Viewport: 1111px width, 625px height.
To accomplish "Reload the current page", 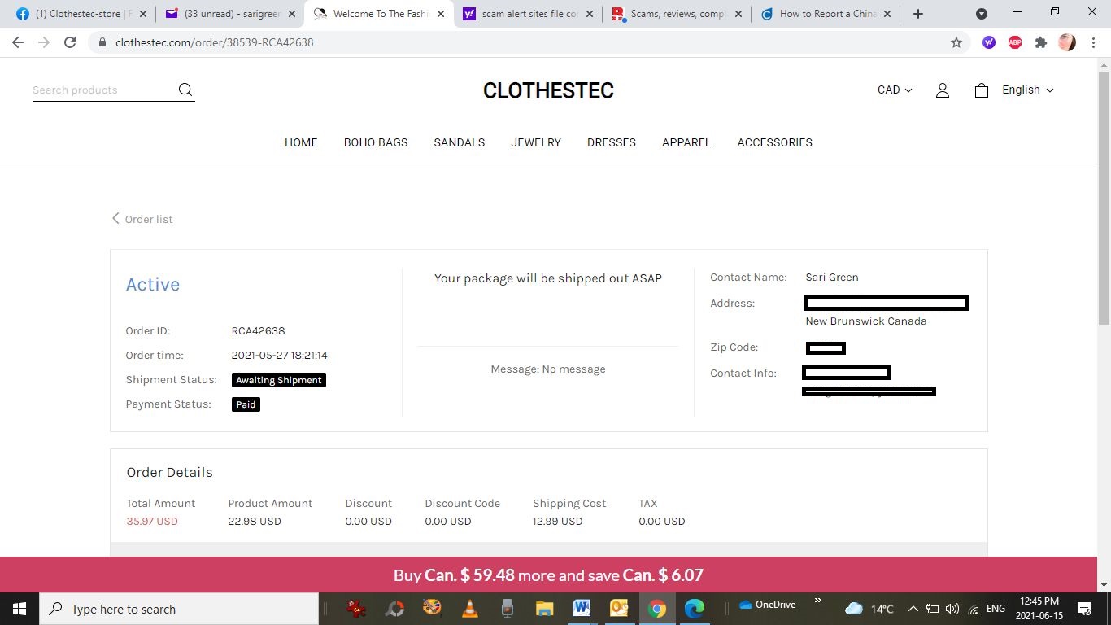I will 70,42.
